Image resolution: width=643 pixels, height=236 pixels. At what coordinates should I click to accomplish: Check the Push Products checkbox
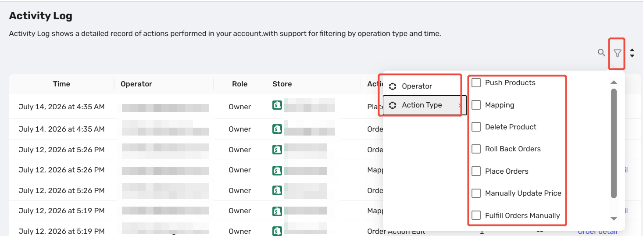point(476,82)
